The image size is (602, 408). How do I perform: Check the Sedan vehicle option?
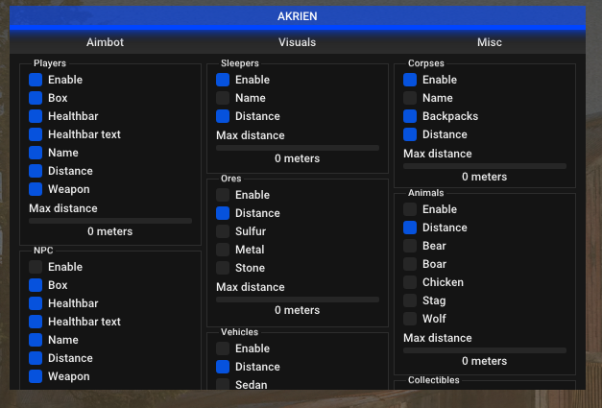pyautogui.click(x=223, y=385)
